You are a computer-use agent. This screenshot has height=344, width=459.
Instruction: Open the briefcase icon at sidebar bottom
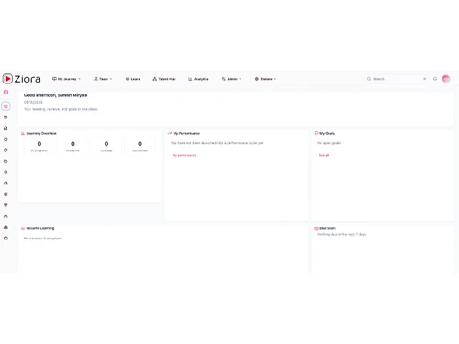(6, 238)
